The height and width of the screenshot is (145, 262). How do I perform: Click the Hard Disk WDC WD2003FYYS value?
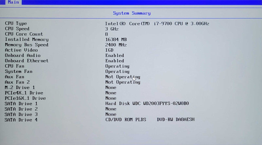[147, 104]
